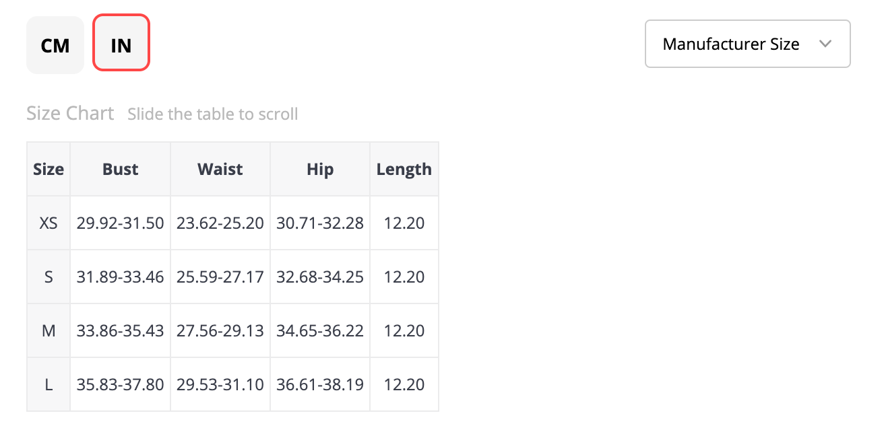This screenshot has width=884, height=432.
Task: Click the 'Slide the table to scroll' hint
Action: tap(213, 114)
